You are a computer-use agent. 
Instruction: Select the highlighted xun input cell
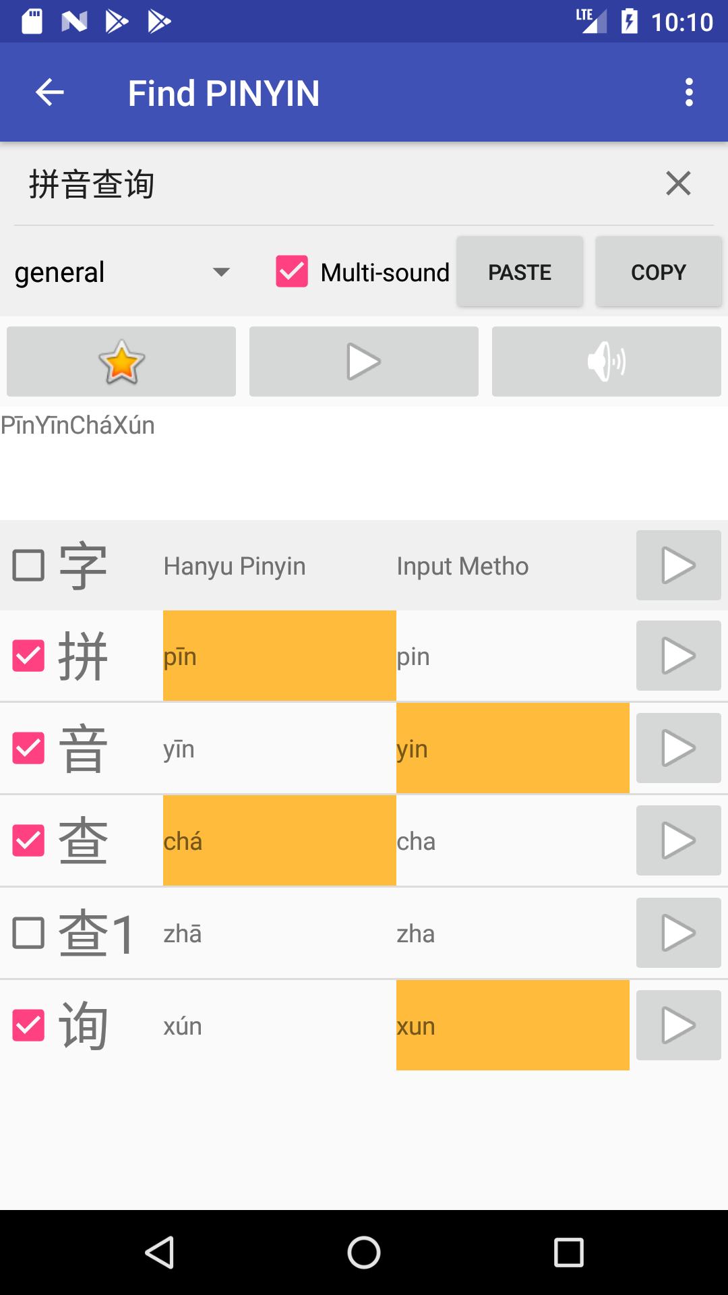point(513,1025)
